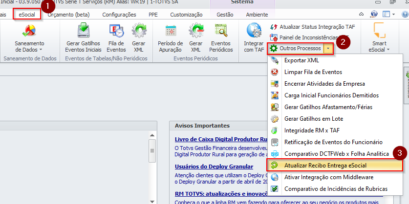Open the window layout dropdown icon
Viewport: 409px width, 204px height.
point(388,14)
